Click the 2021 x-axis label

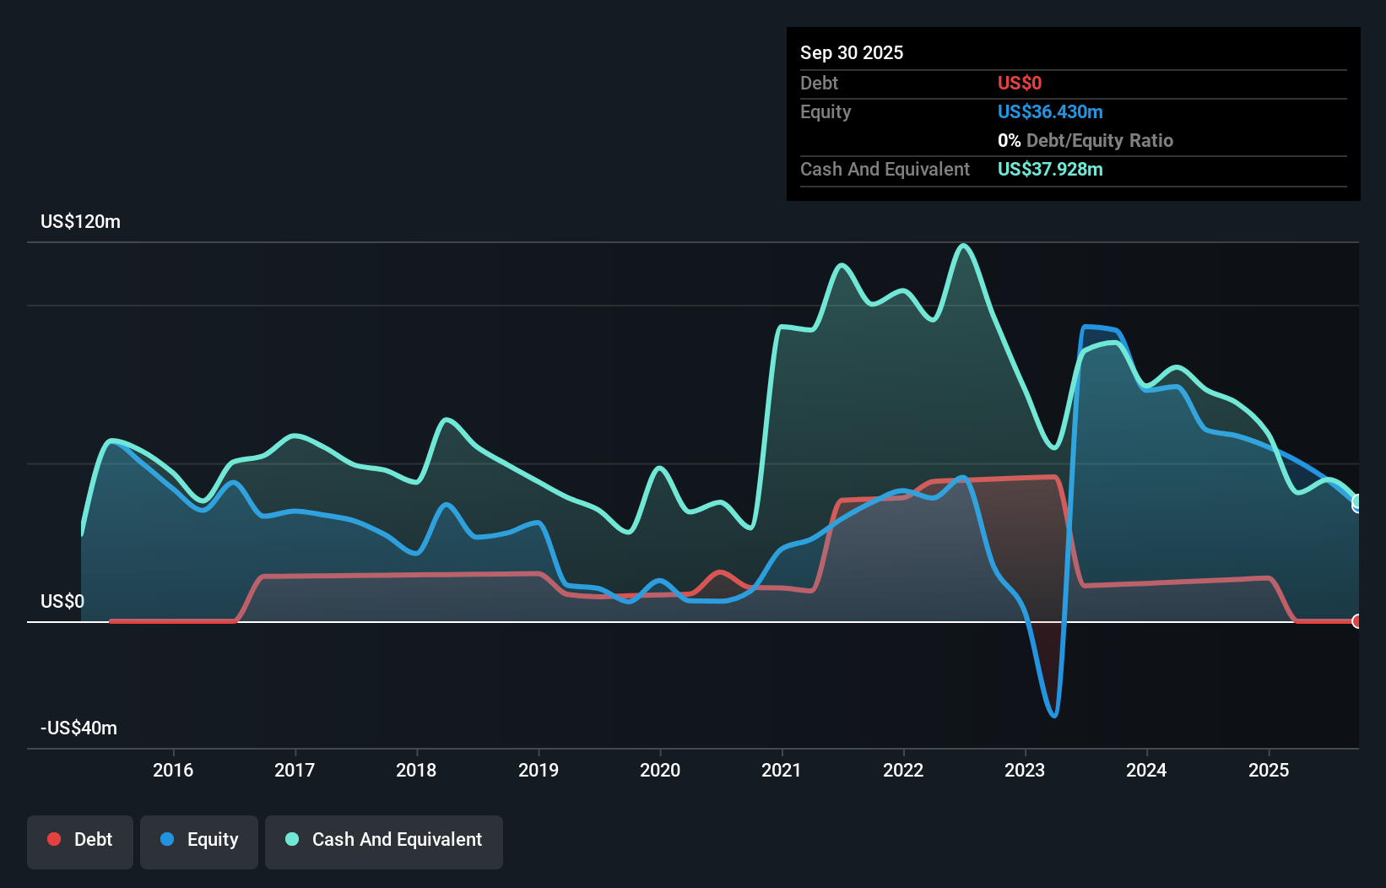pyautogui.click(x=782, y=770)
